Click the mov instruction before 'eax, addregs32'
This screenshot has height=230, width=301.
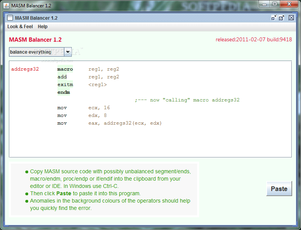62,123
